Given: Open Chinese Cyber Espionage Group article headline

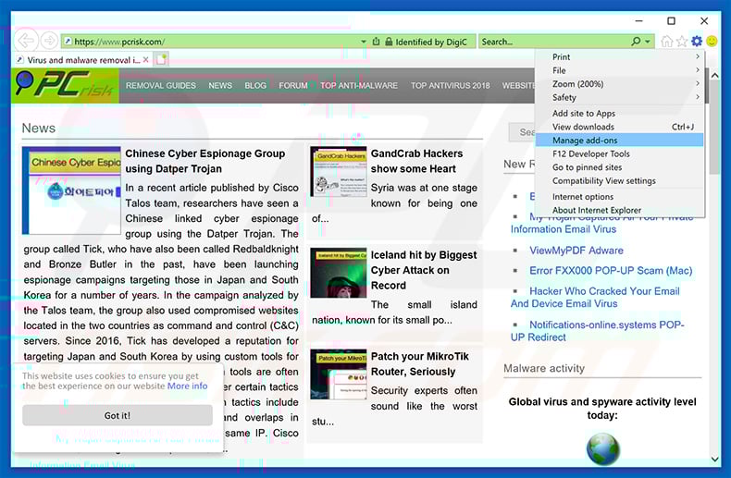Looking at the screenshot, I should [205, 161].
